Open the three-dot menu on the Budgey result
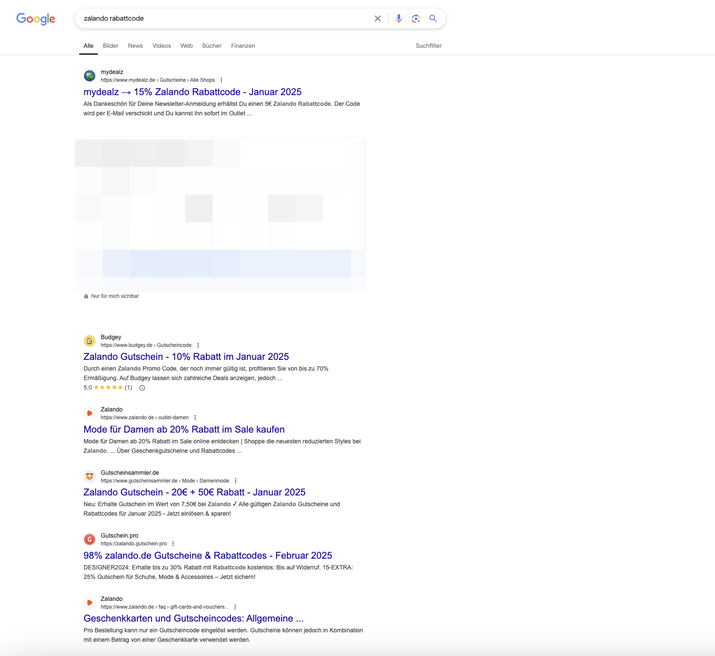This screenshot has width=715, height=656. (x=198, y=345)
